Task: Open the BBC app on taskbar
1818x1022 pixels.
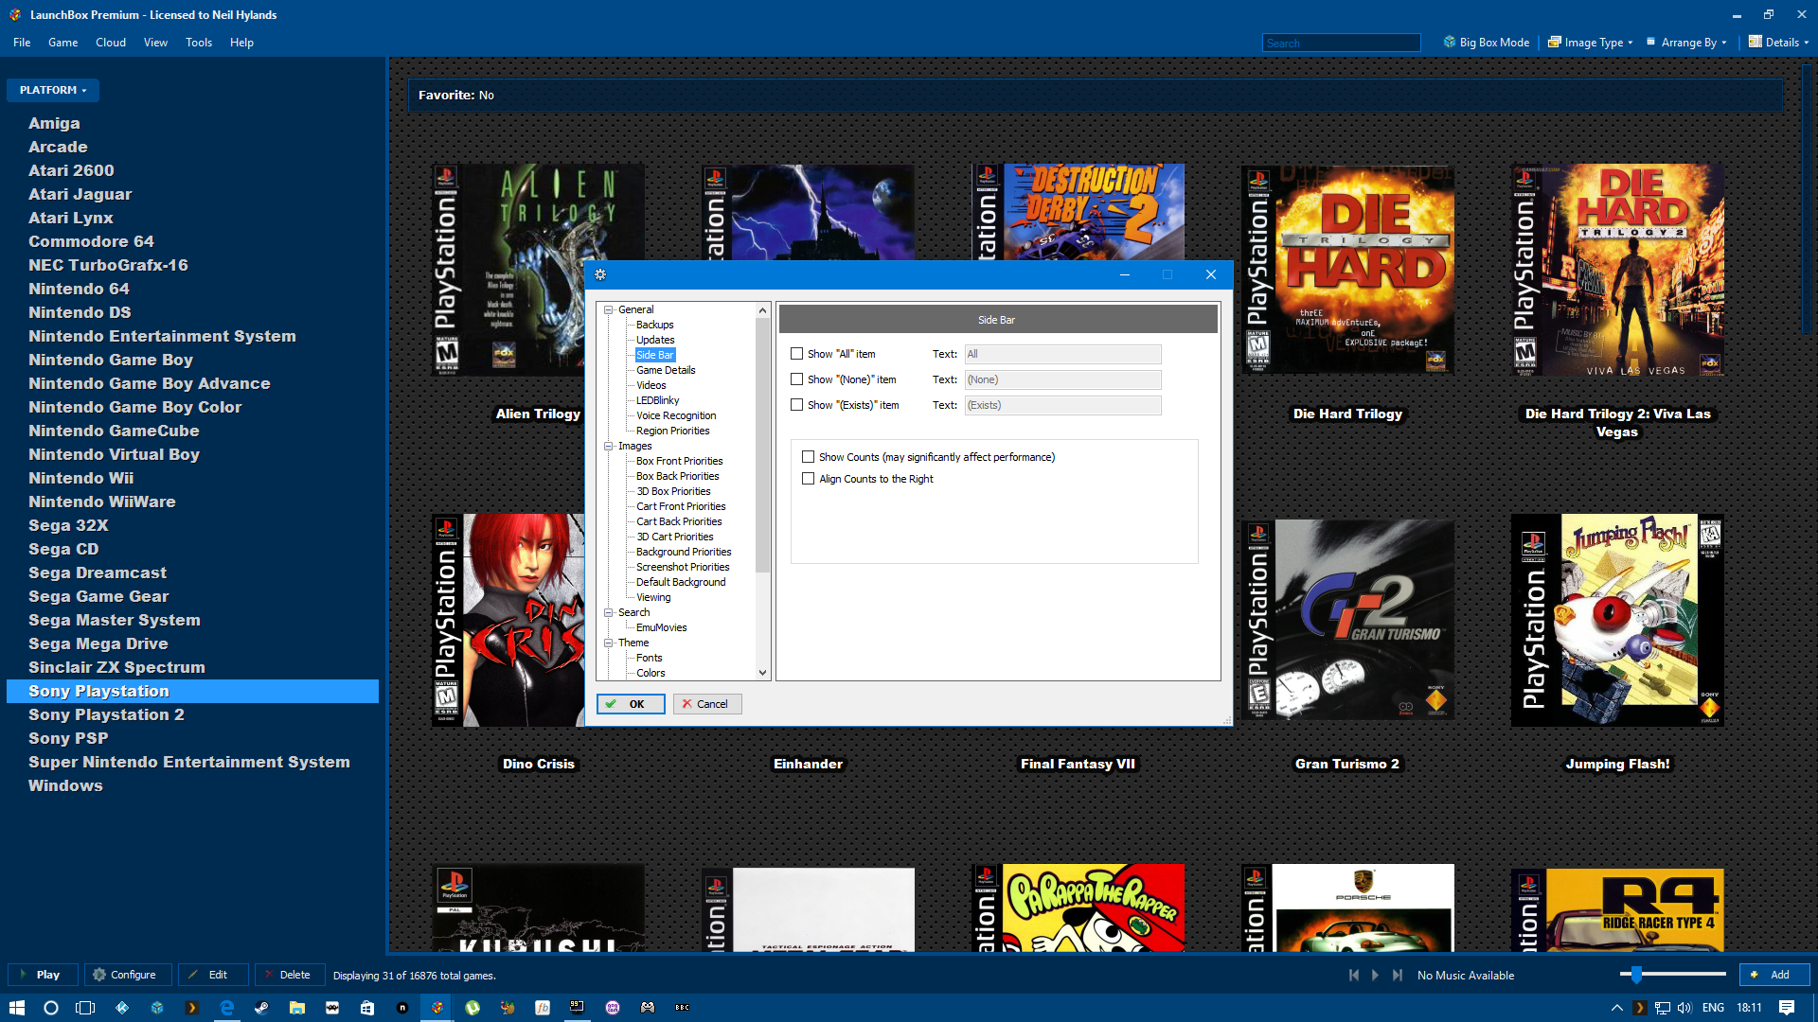Action: [x=682, y=1008]
